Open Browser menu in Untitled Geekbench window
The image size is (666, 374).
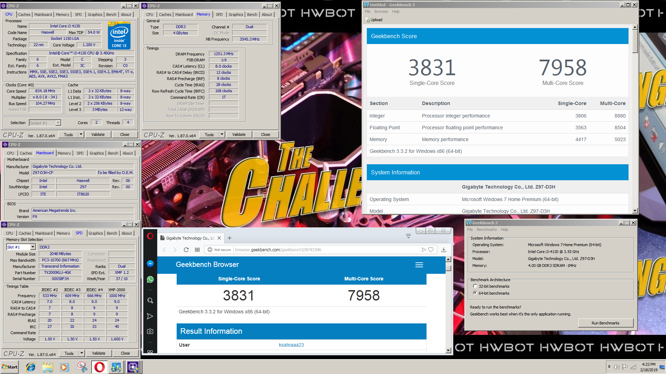tap(381, 11)
